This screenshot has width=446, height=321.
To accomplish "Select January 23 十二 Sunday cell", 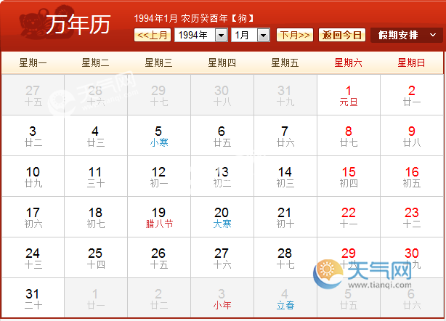I will tap(411, 217).
